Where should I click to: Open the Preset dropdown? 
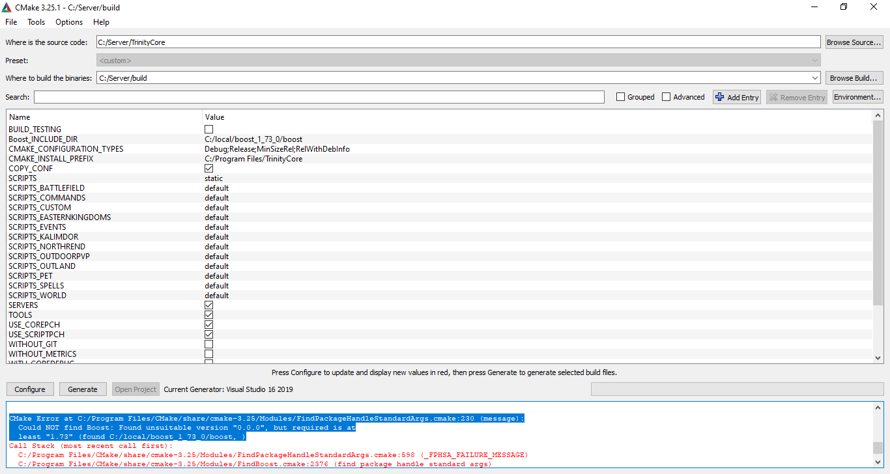(458, 60)
